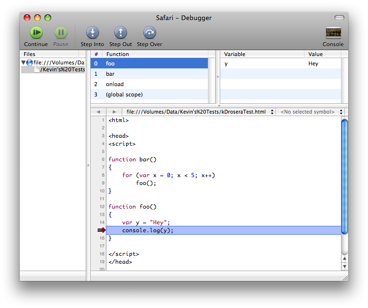Screen dimensions: 368x308
Task: Click the Value column header
Action: 323,54
